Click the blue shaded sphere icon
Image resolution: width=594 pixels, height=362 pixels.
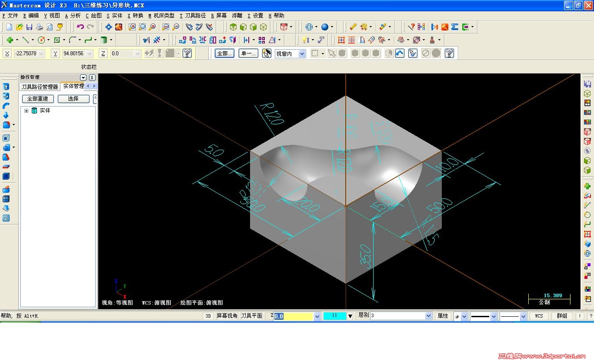[x=325, y=27]
